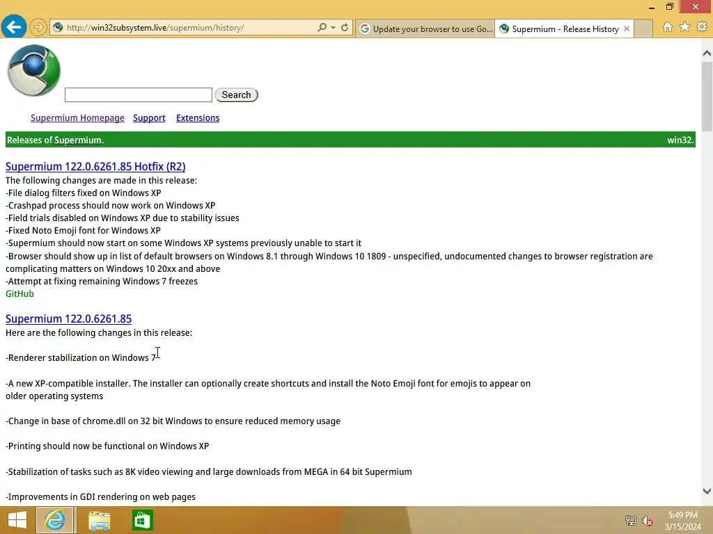Click '-Crashpad process should now work on Windows XP'
713x534 pixels.
pyautogui.click(x=111, y=206)
